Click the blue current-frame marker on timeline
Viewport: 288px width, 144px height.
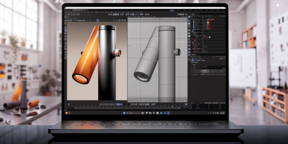click(x=172, y=106)
